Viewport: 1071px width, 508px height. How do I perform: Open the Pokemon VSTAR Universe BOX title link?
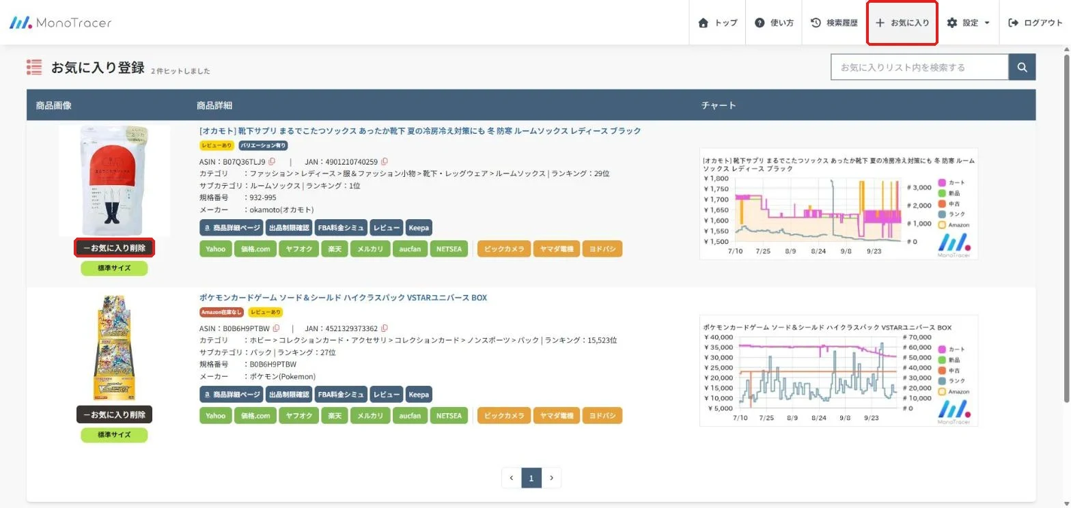tap(343, 298)
